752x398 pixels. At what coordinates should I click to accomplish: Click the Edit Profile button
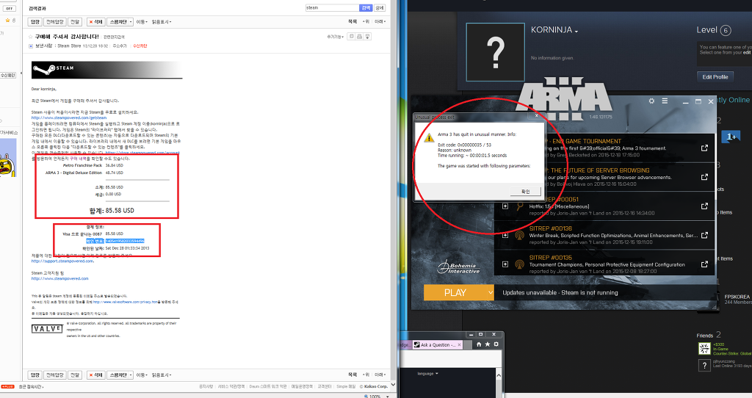(x=715, y=76)
